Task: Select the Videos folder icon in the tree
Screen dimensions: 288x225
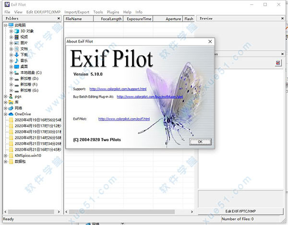Action: click(x=17, y=37)
